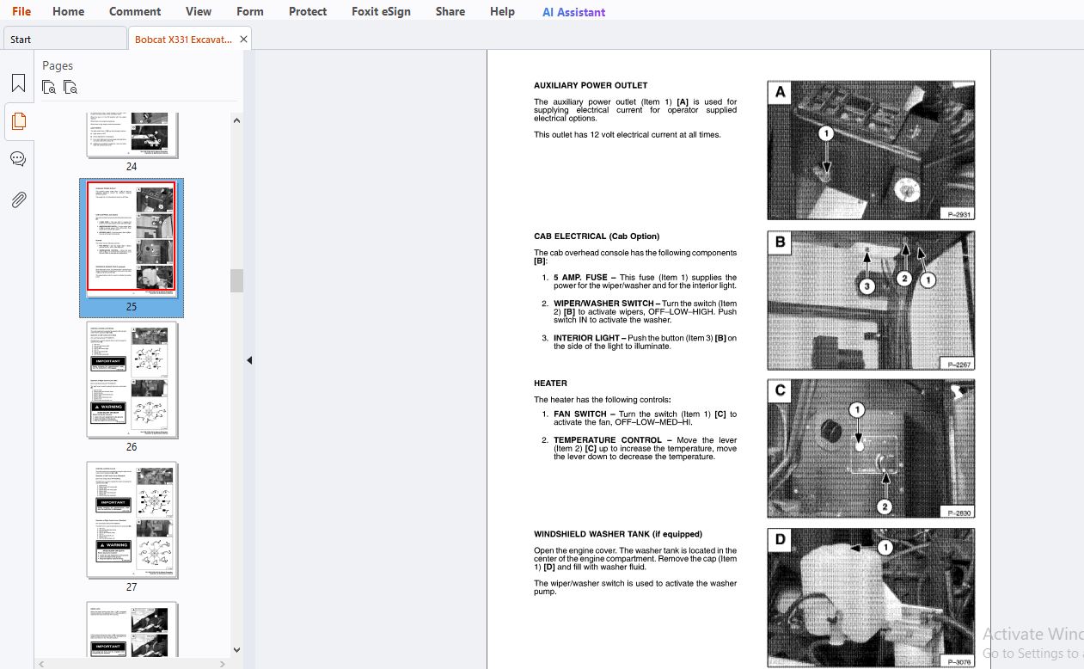Select the page 27 thumbnail
1084x669 pixels.
point(132,520)
